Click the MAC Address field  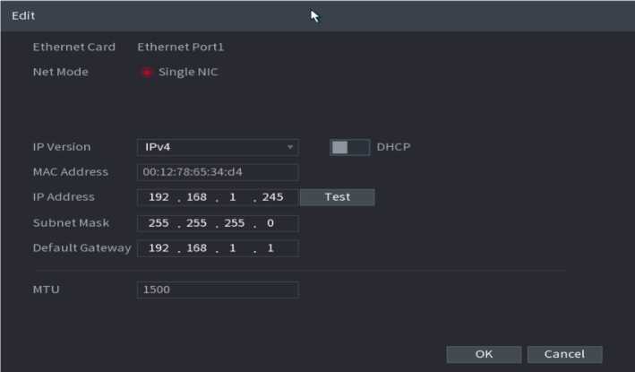point(218,172)
